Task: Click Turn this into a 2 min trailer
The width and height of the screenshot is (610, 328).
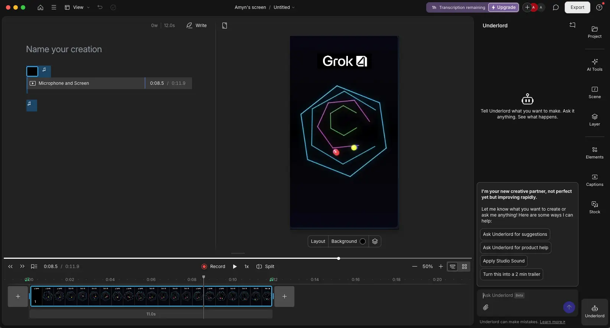Action: pyautogui.click(x=512, y=274)
